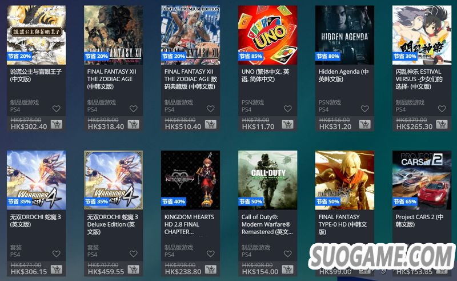
Task: Add KINGDOM HEARTS HD 2.8 to cart
Action: click(x=210, y=270)
